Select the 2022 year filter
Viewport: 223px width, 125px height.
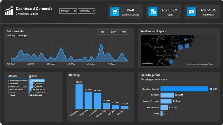pos(114,32)
